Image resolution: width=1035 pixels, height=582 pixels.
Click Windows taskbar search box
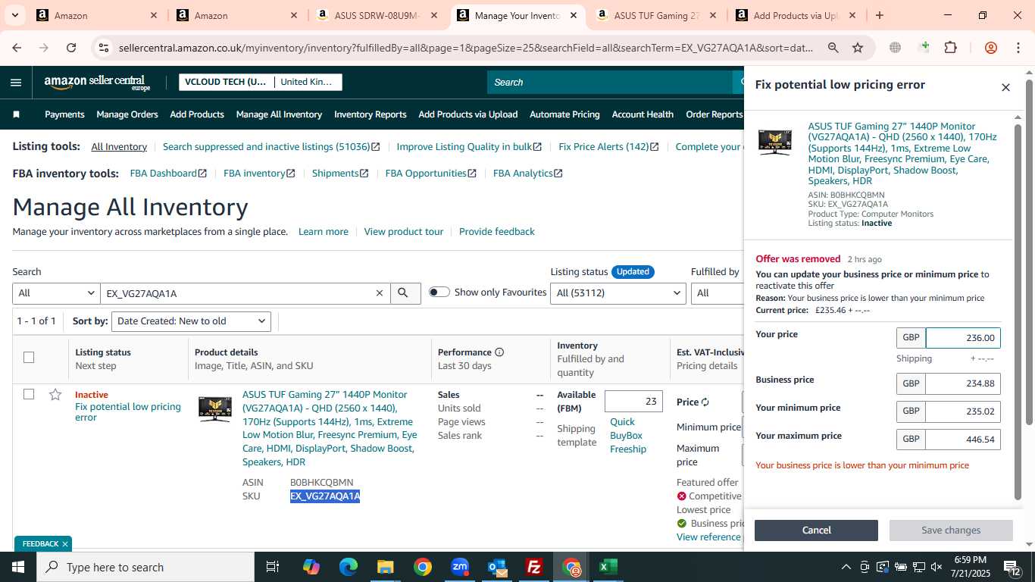pos(145,567)
